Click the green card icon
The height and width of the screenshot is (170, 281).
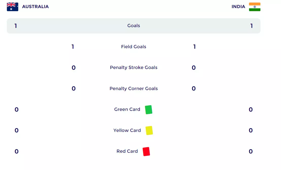pyautogui.click(x=148, y=110)
